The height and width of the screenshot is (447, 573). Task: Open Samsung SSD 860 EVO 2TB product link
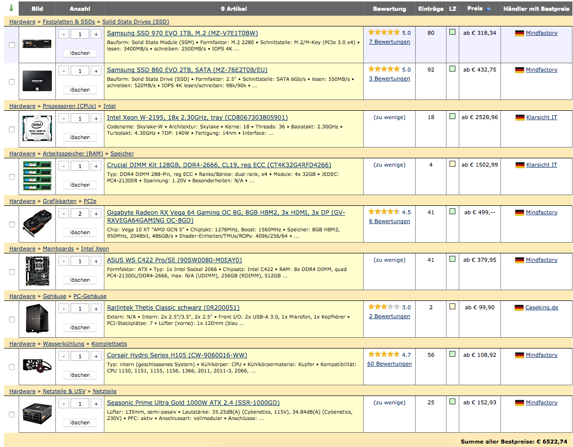[x=187, y=70]
